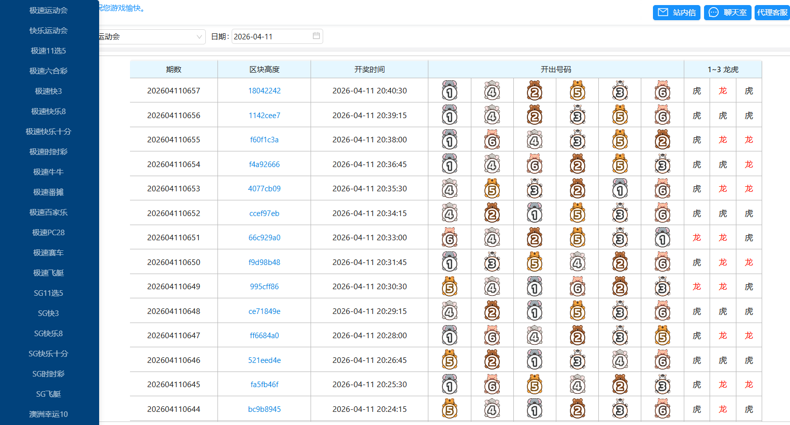Select 极速百家乐 from the sidebar

[49, 212]
